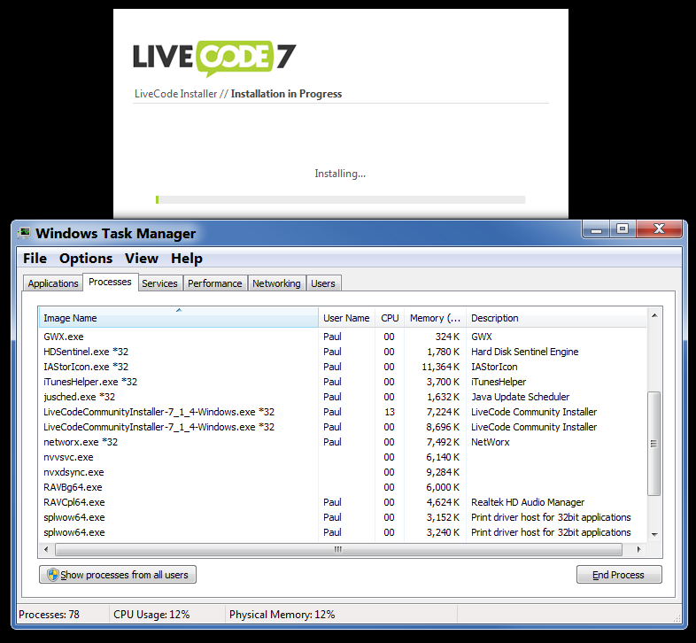Sort by Description column header
The width and height of the screenshot is (696, 643).
tap(557, 318)
